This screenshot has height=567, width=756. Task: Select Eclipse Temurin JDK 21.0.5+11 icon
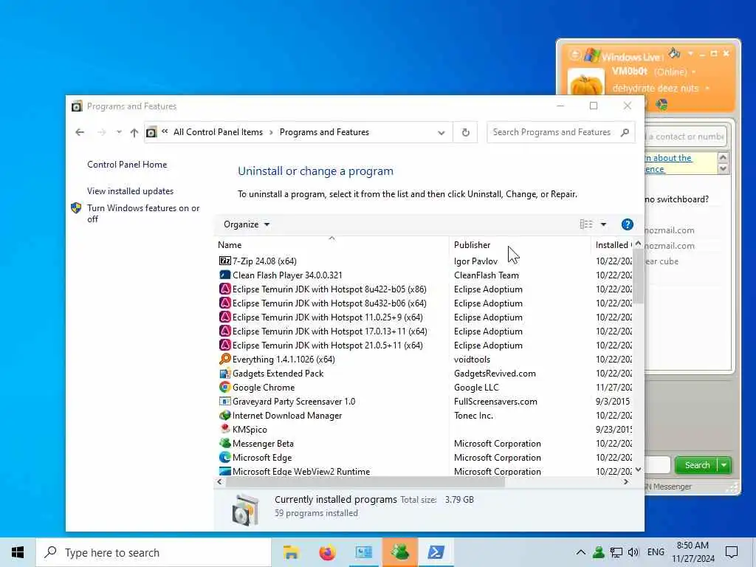(x=224, y=345)
